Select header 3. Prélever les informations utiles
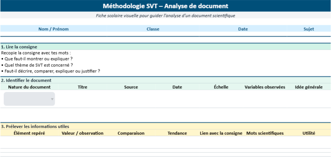This screenshot has width=333, height=157. tap(35, 127)
